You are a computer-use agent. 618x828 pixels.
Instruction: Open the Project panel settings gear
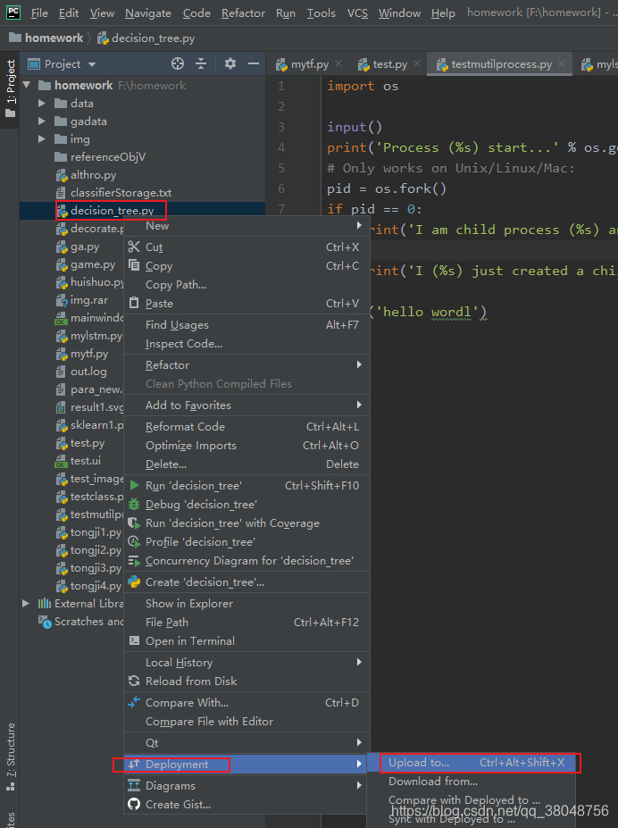point(230,63)
